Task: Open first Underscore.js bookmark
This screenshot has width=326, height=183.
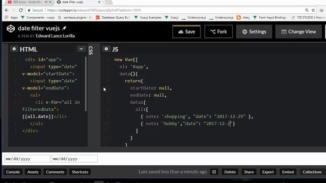Action: click(194, 18)
